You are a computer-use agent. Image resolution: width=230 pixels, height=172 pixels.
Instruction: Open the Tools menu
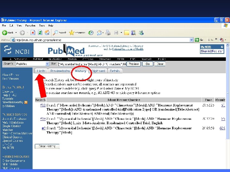(x=42, y=25)
